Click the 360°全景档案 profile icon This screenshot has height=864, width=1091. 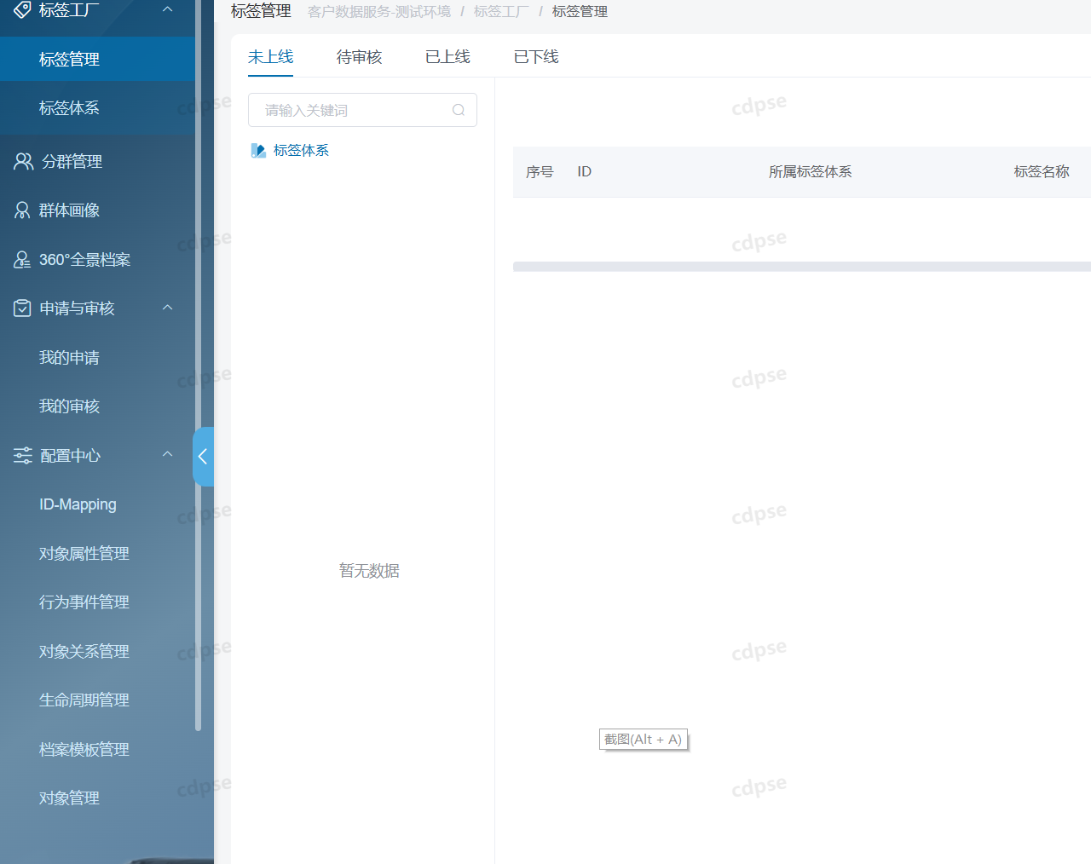(22, 259)
